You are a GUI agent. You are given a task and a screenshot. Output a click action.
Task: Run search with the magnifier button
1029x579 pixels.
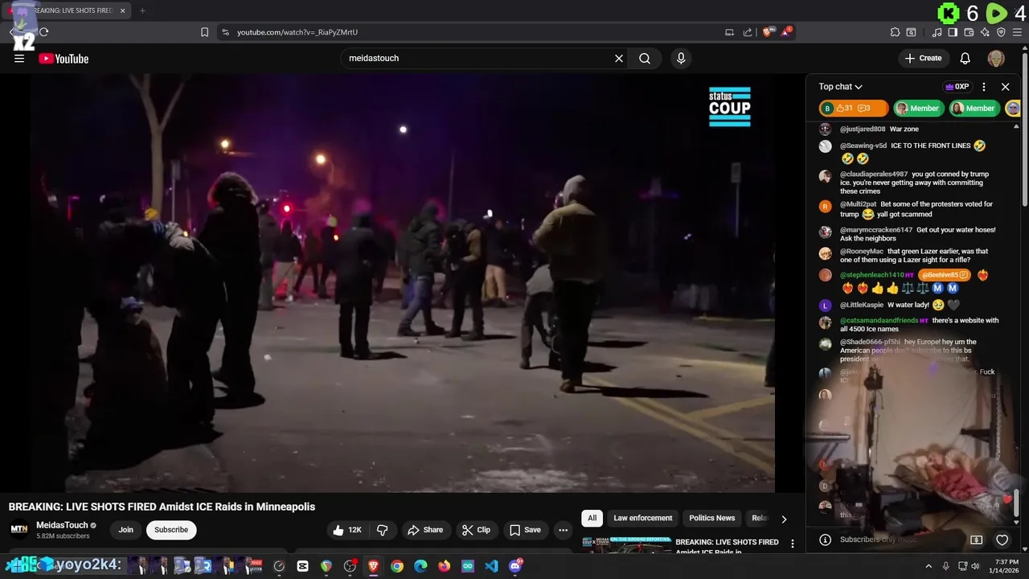pyautogui.click(x=645, y=59)
